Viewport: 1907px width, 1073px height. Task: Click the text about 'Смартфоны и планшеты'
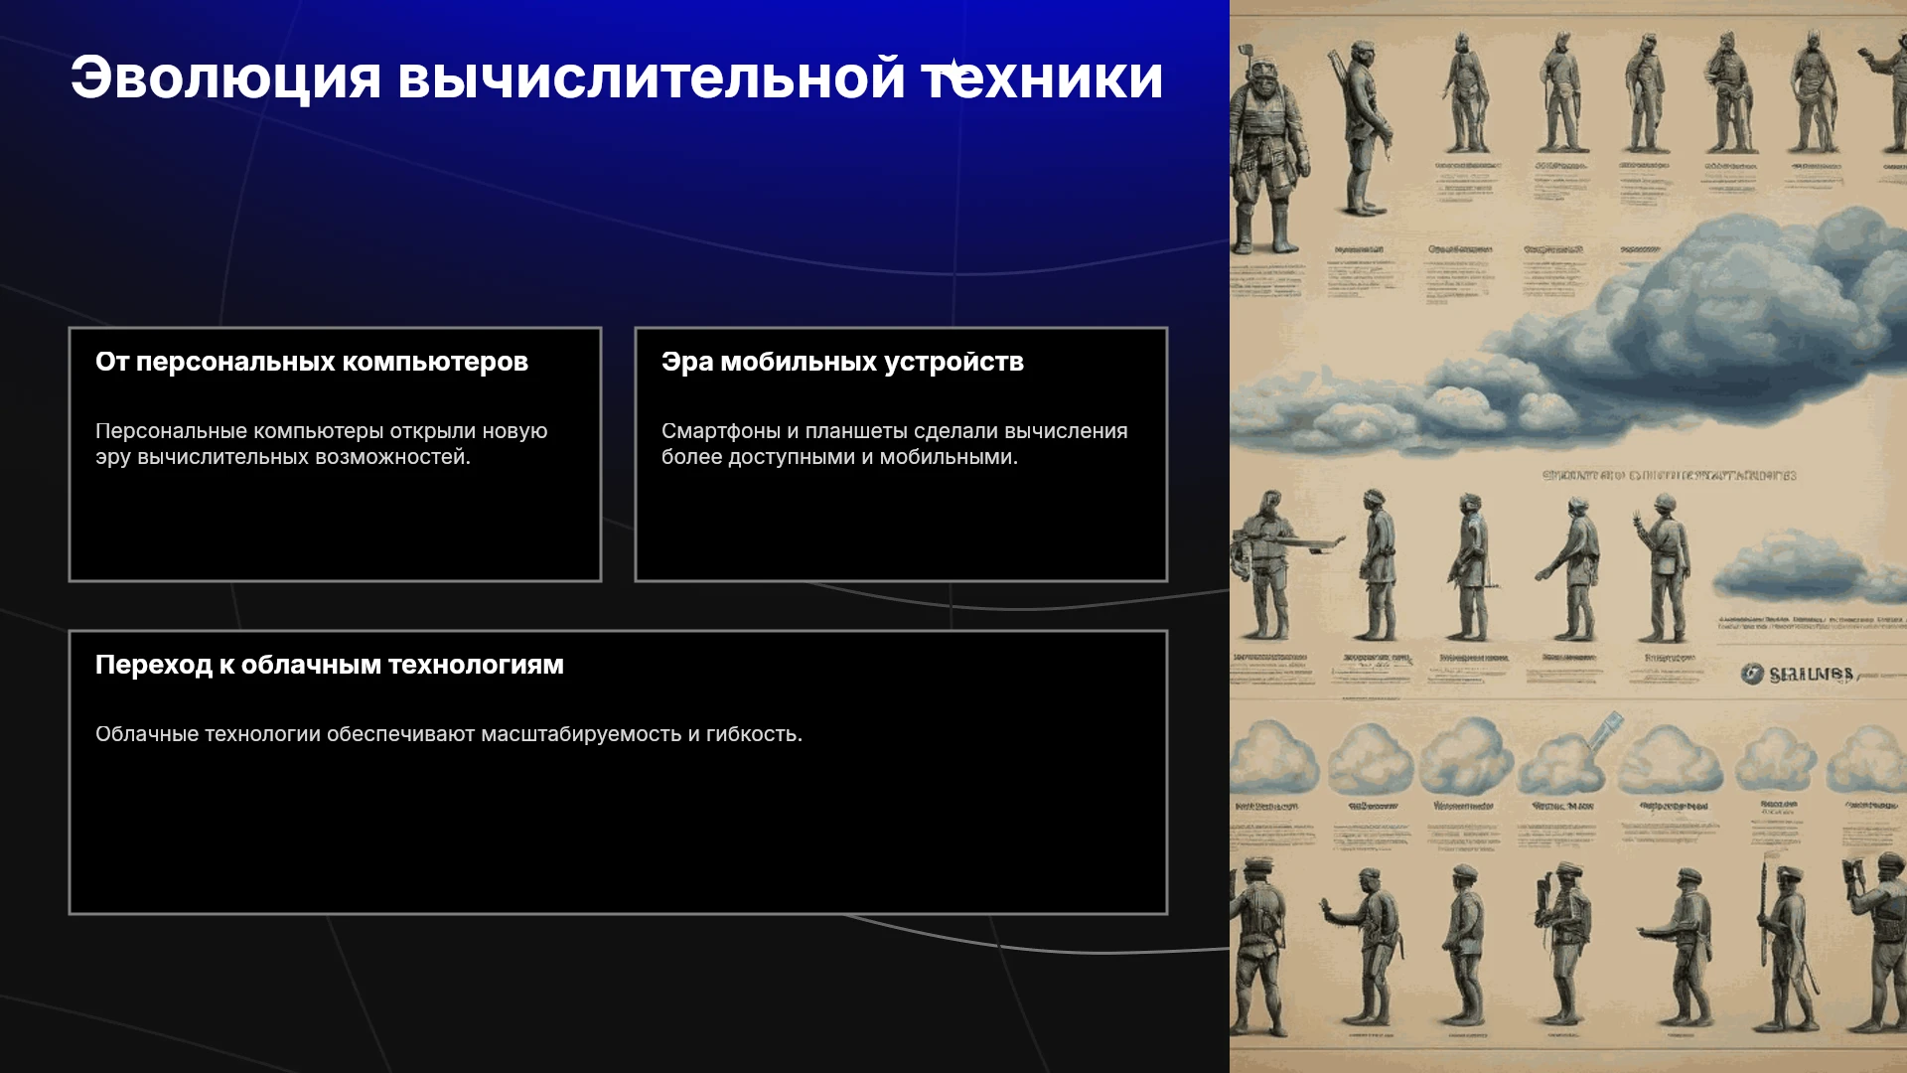(895, 444)
